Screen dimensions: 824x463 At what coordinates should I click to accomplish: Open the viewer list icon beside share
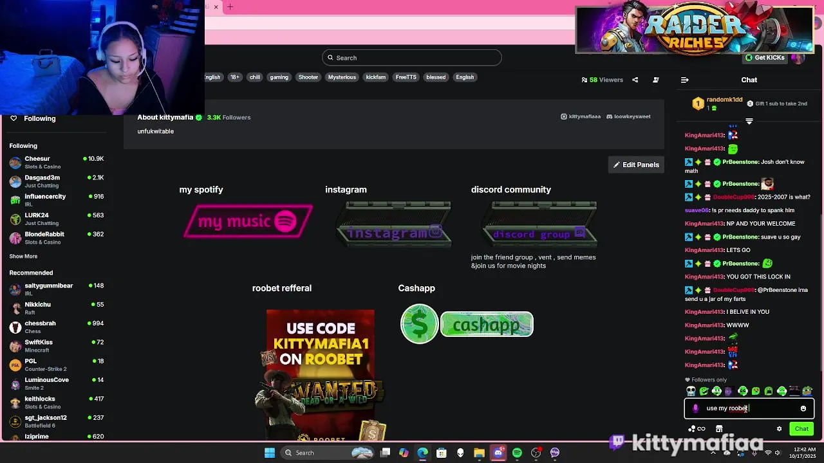[x=655, y=80]
